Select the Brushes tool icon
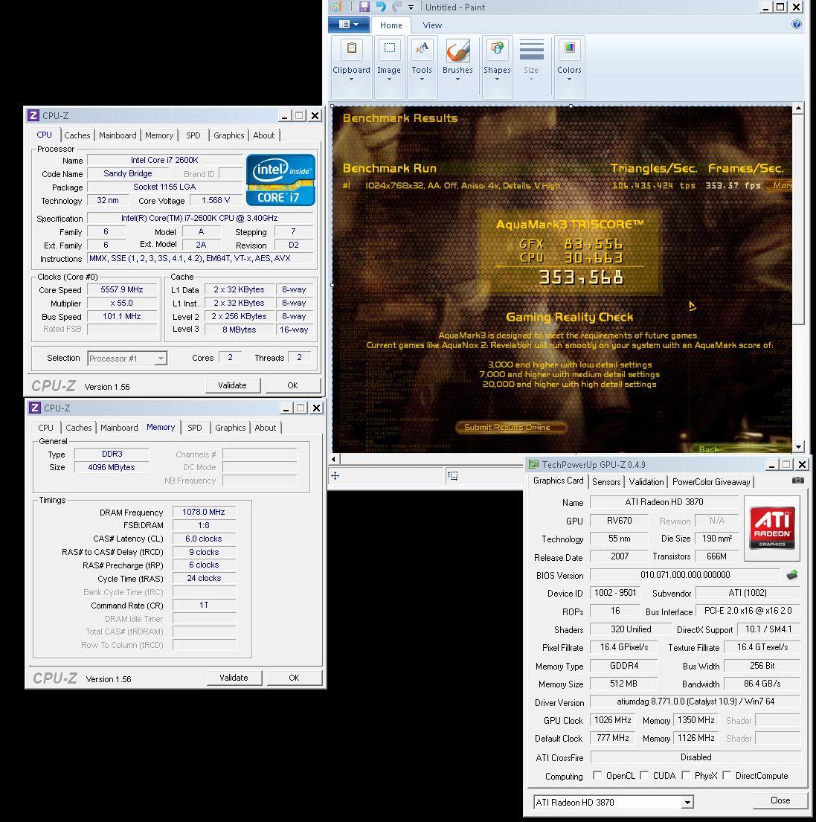816x822 pixels. [457, 51]
